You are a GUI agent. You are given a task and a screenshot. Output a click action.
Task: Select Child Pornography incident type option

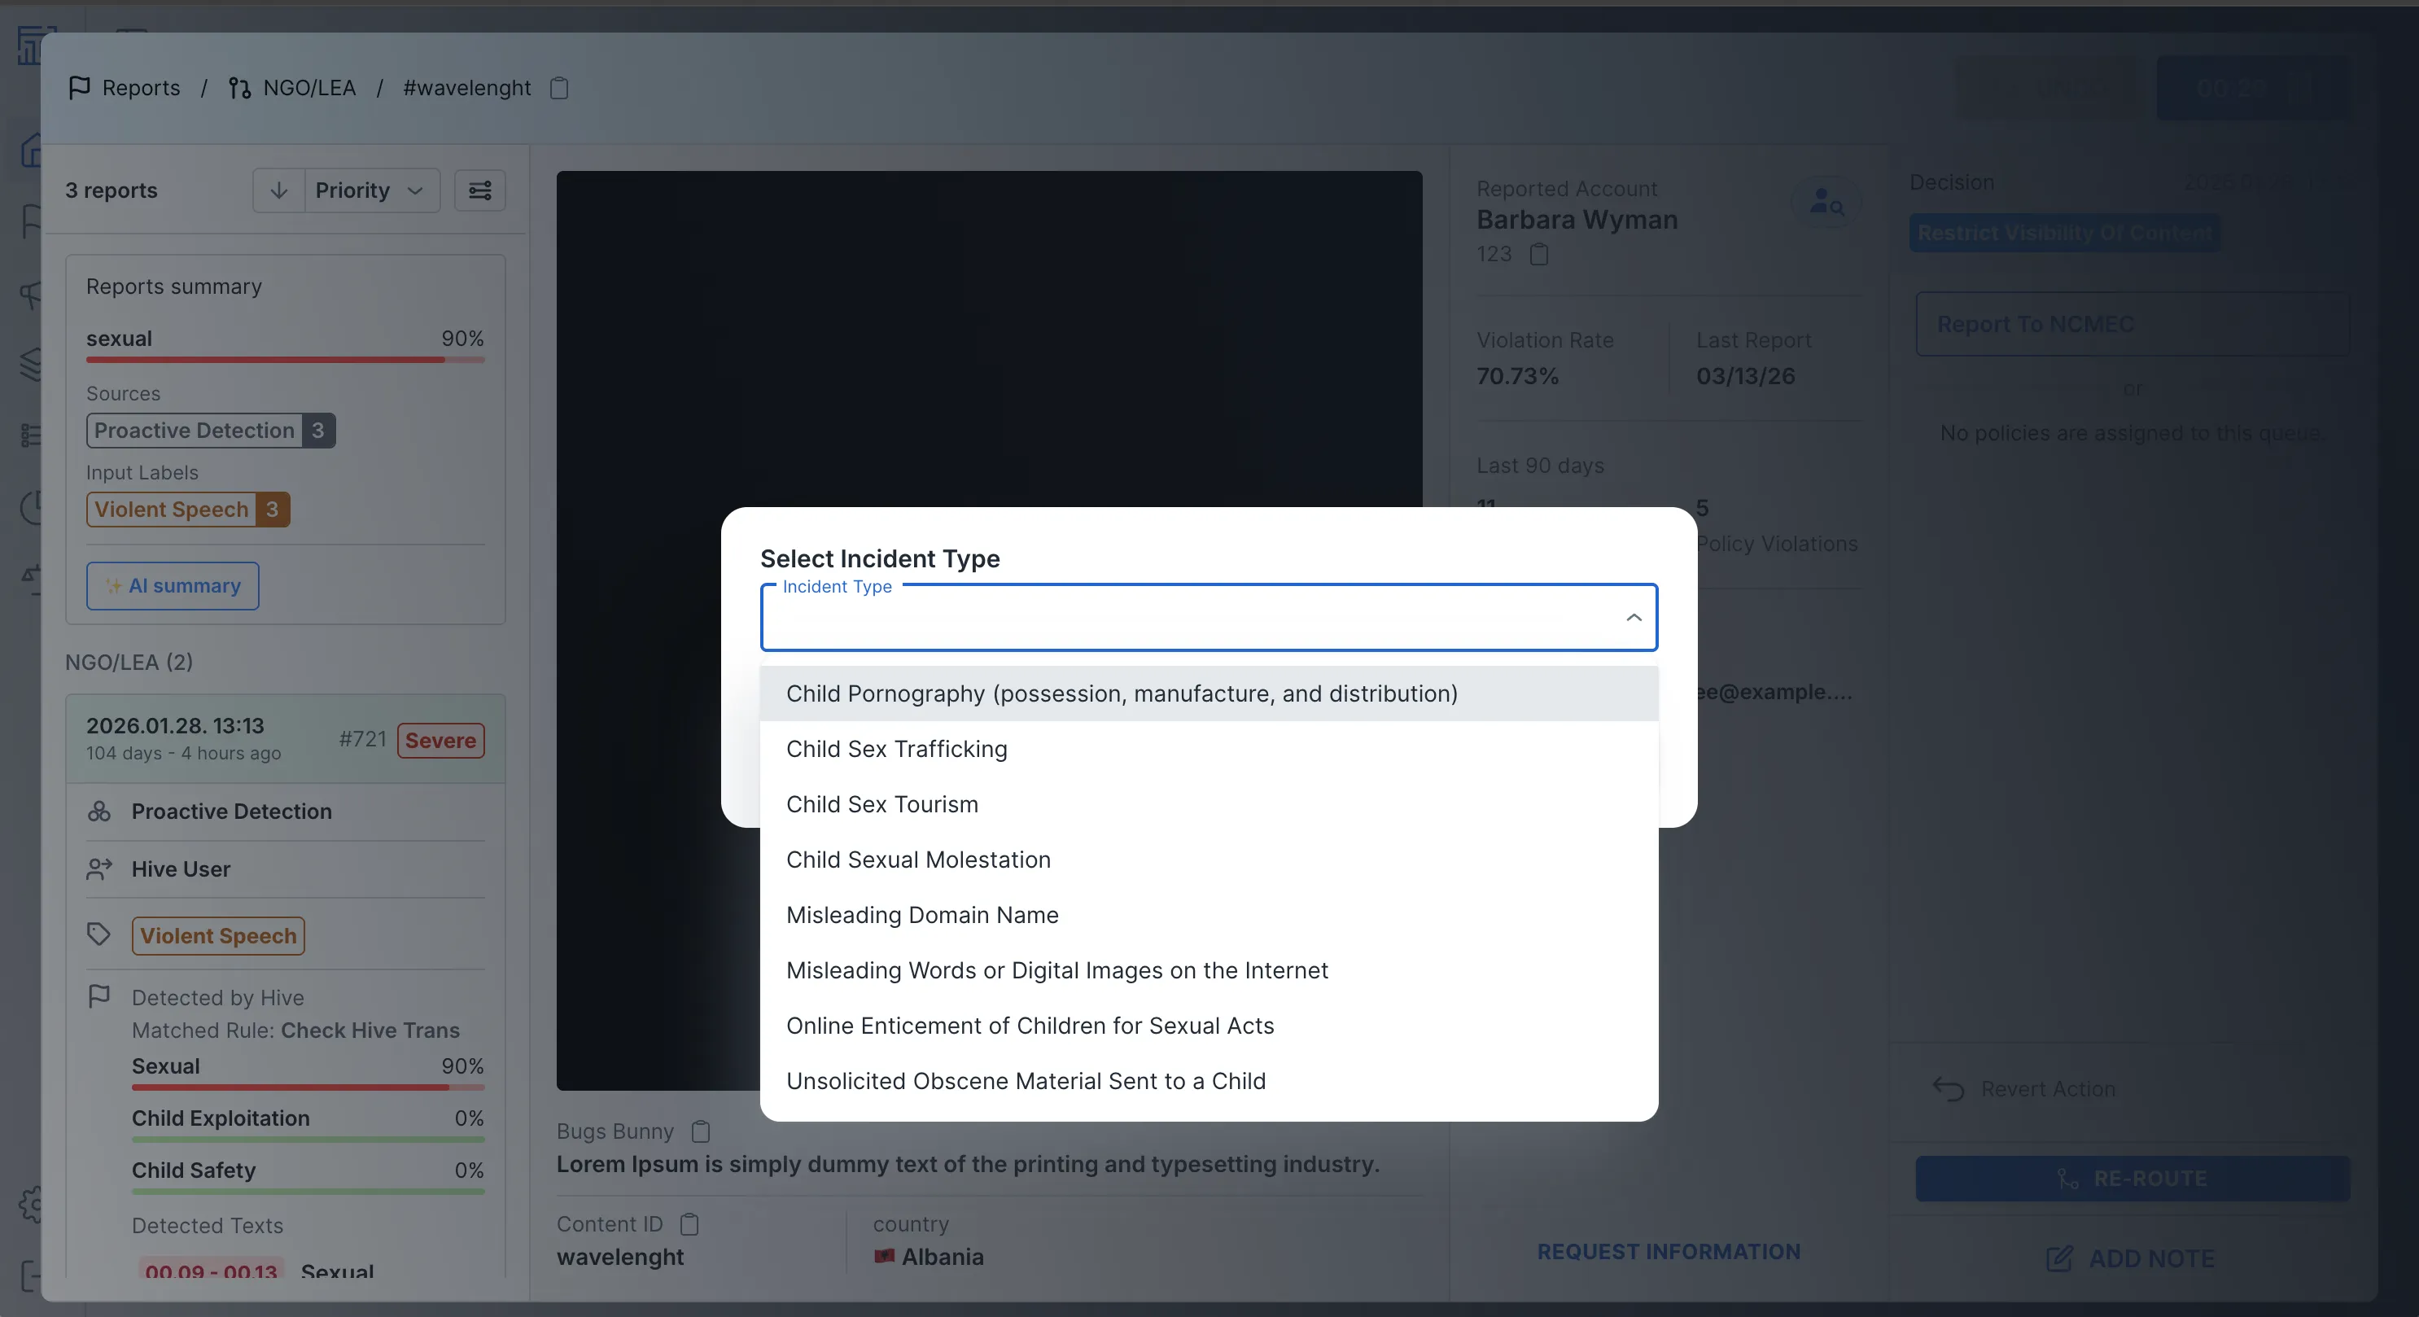click(x=1209, y=694)
